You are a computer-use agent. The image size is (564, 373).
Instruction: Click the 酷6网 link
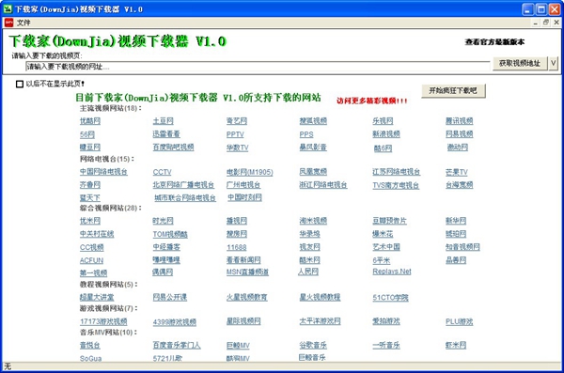383,148
